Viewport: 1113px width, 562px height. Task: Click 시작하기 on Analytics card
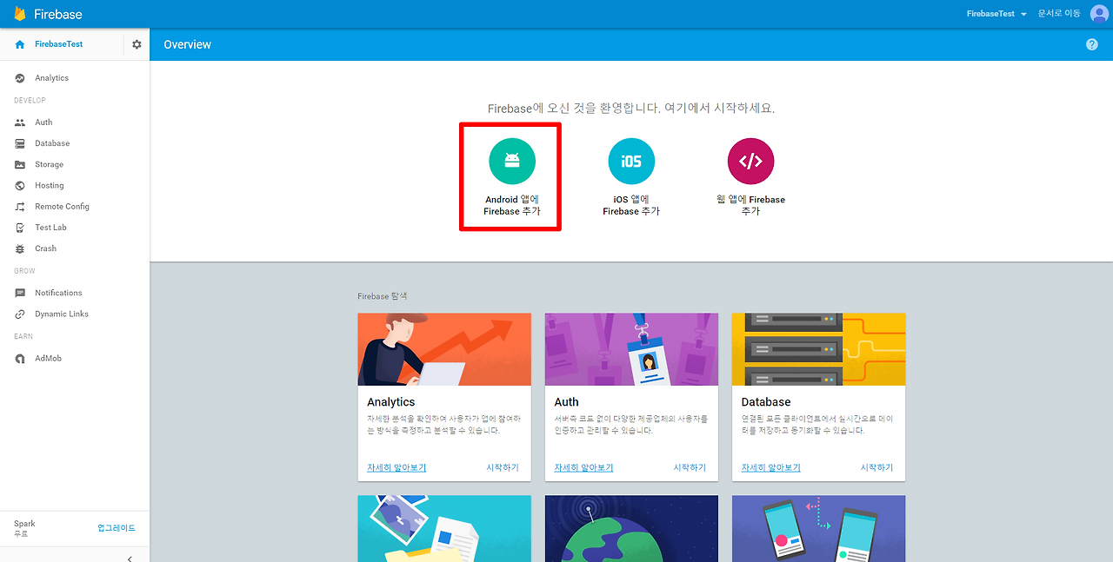point(503,467)
